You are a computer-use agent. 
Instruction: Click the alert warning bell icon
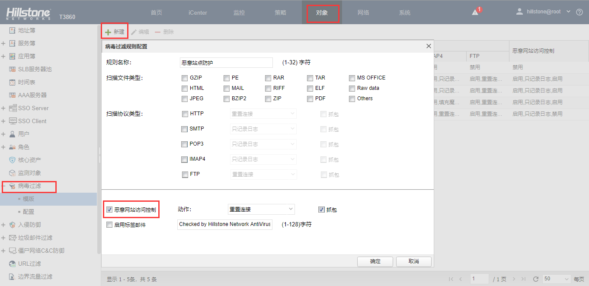point(475,13)
